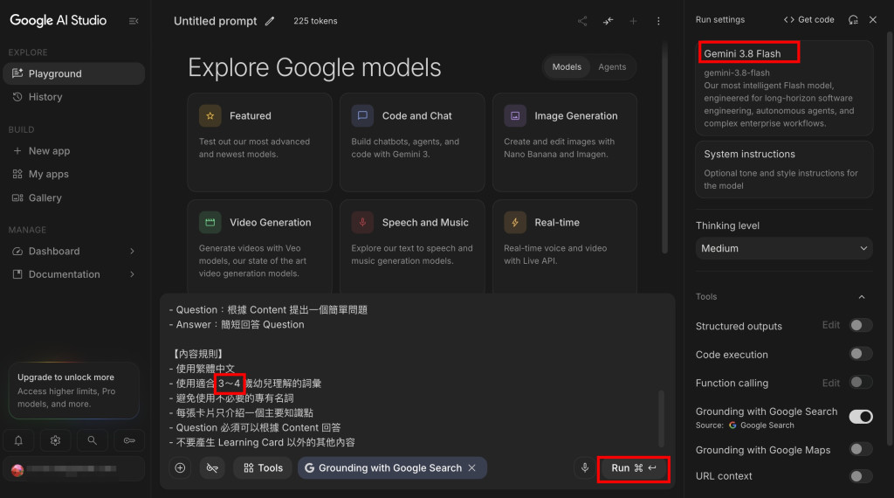Open the three-dot more options menu
Viewport: 894px width, 498px height.
(658, 21)
